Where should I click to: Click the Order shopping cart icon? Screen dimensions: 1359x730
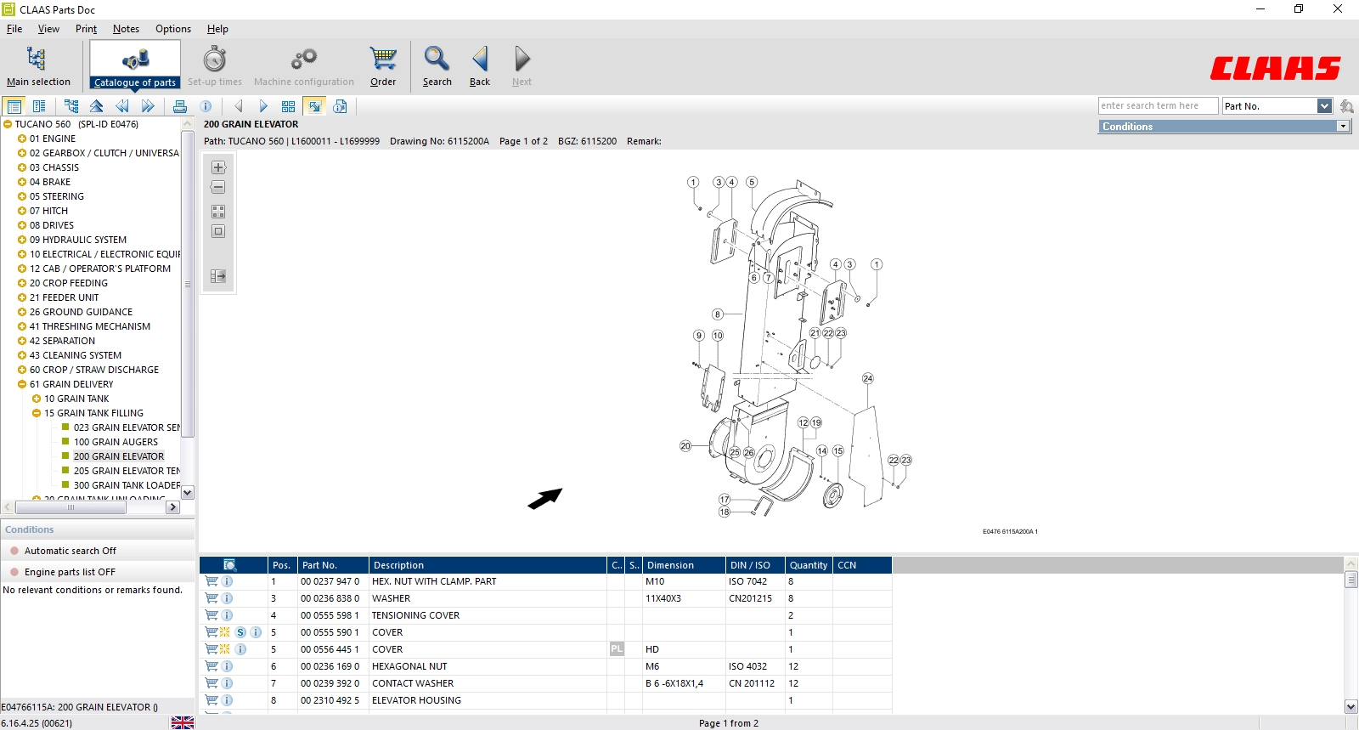coord(383,65)
